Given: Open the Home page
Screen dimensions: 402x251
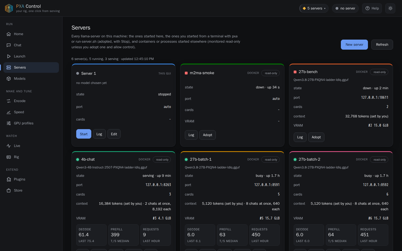Looking at the screenshot, I should pyautogui.click(x=31, y=34).
